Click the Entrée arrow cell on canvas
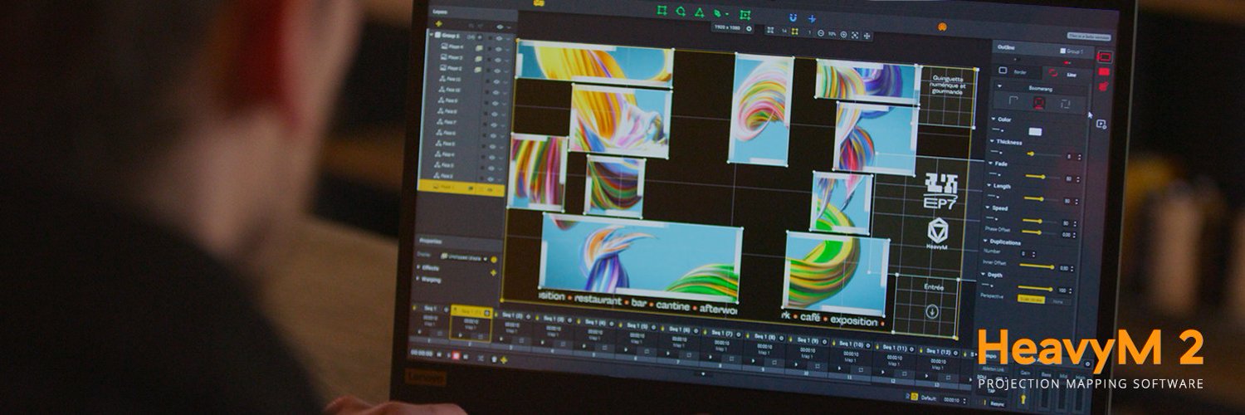 (931, 312)
